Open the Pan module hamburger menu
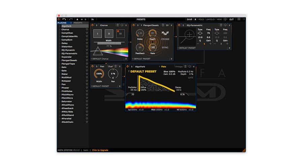 pos(115,66)
